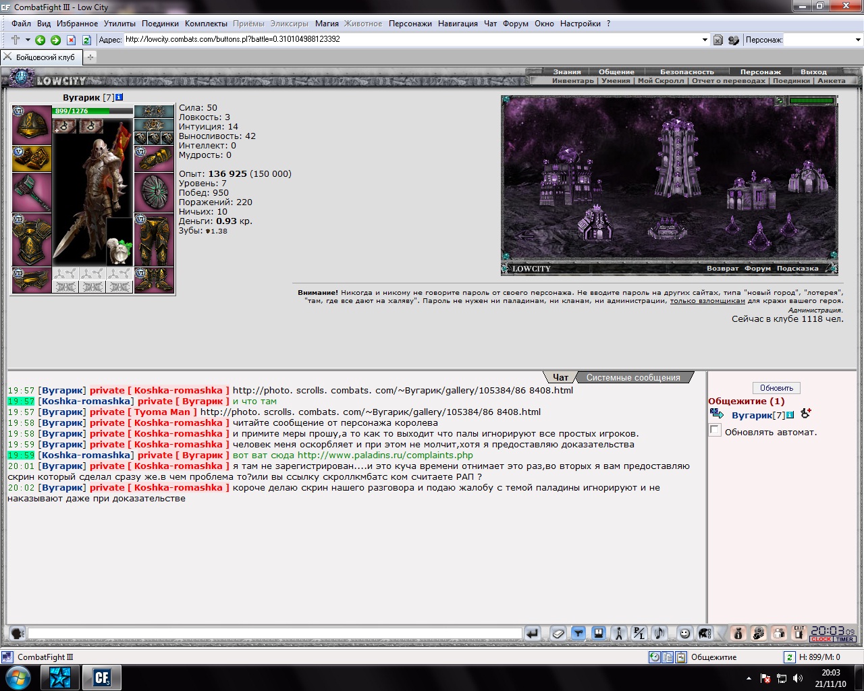Click the private message icon beside Вугарик in room list
864x691 pixels.
click(717, 414)
